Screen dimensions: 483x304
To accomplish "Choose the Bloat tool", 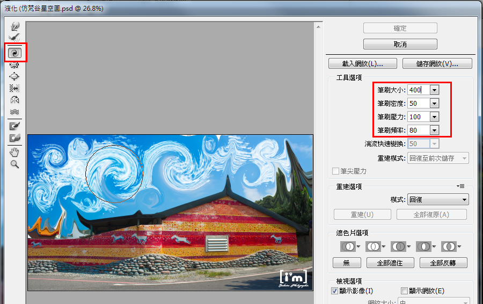I will pos(14,76).
